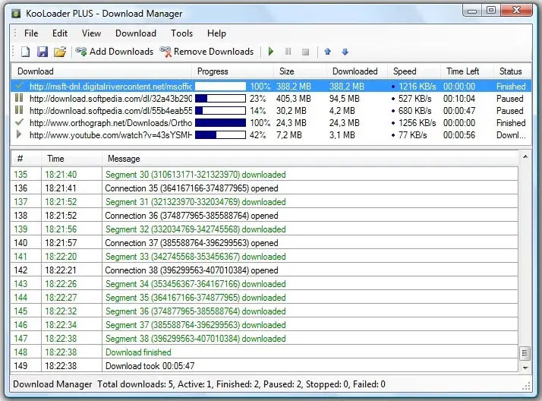Image resolution: width=542 pixels, height=401 pixels.
Task: Select log entry Connection 35 opened
Action: [265, 188]
